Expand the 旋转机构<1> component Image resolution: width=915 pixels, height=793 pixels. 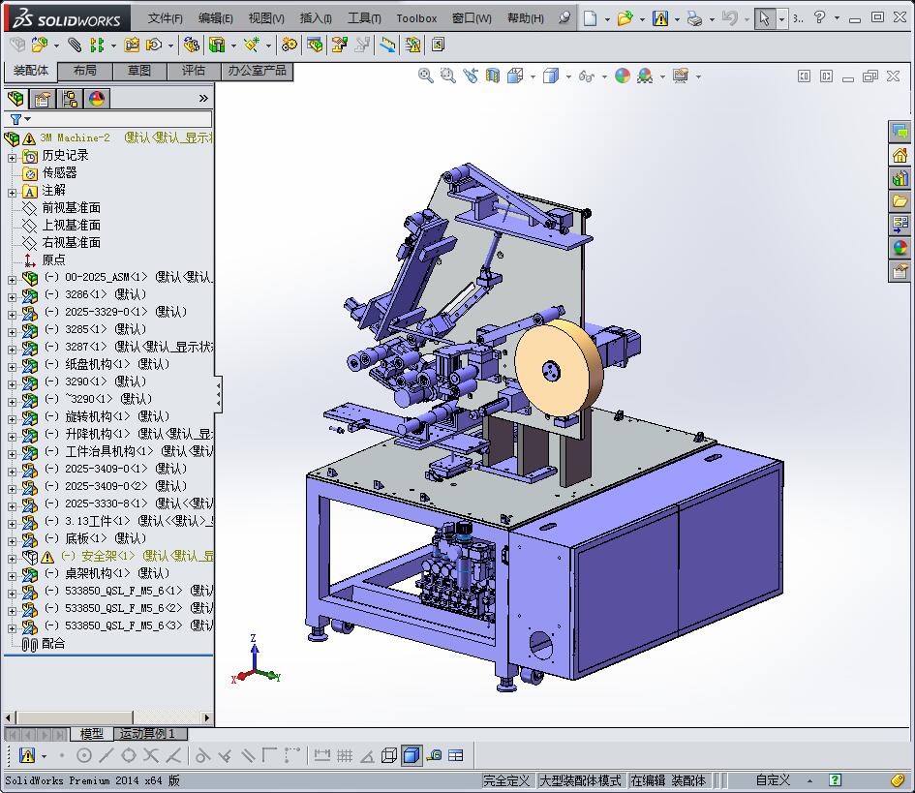[12, 419]
